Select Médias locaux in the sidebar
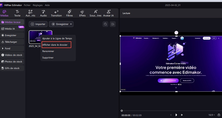 12,22
